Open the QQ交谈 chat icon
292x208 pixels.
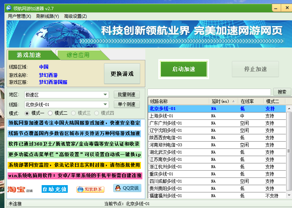[x=127, y=188]
